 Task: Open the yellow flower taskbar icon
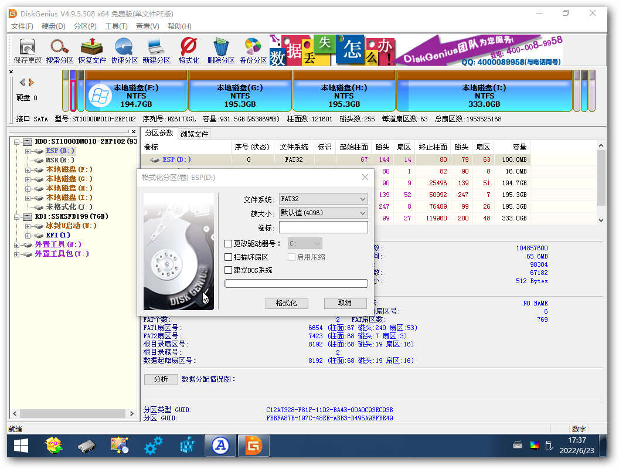point(54,446)
